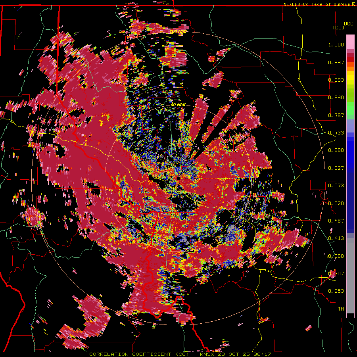Click the 0.733 legend value
357x357 pixels.
(336, 133)
